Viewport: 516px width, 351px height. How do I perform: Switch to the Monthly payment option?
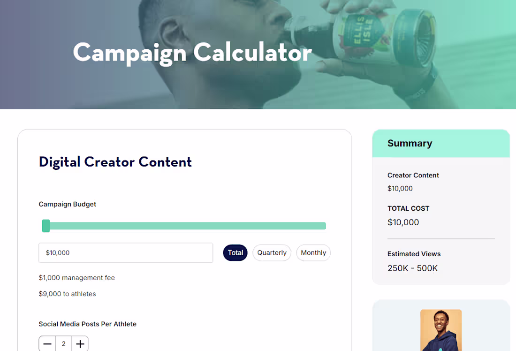pos(313,252)
